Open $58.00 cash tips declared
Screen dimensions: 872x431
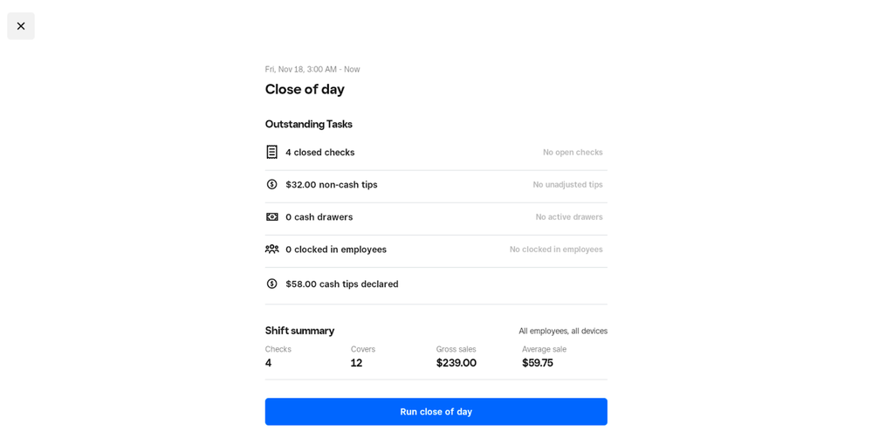[x=341, y=284]
